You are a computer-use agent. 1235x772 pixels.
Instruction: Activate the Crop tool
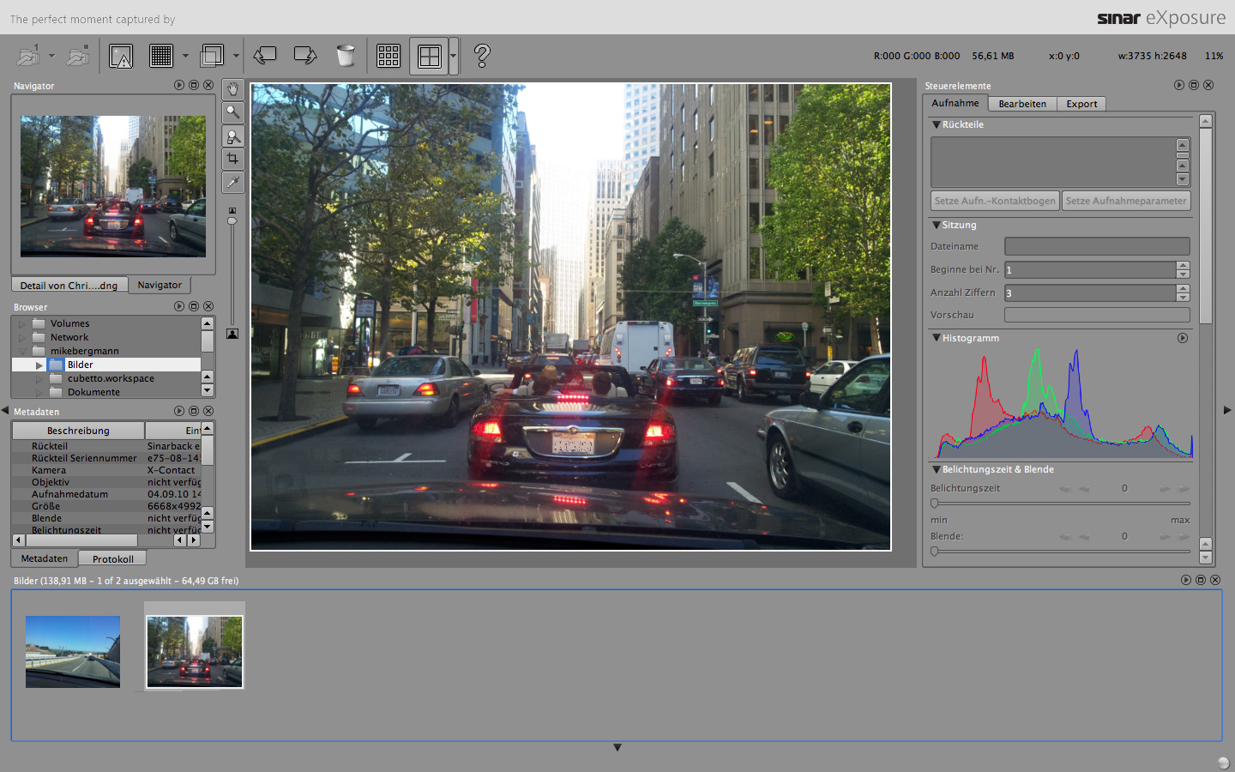232,159
